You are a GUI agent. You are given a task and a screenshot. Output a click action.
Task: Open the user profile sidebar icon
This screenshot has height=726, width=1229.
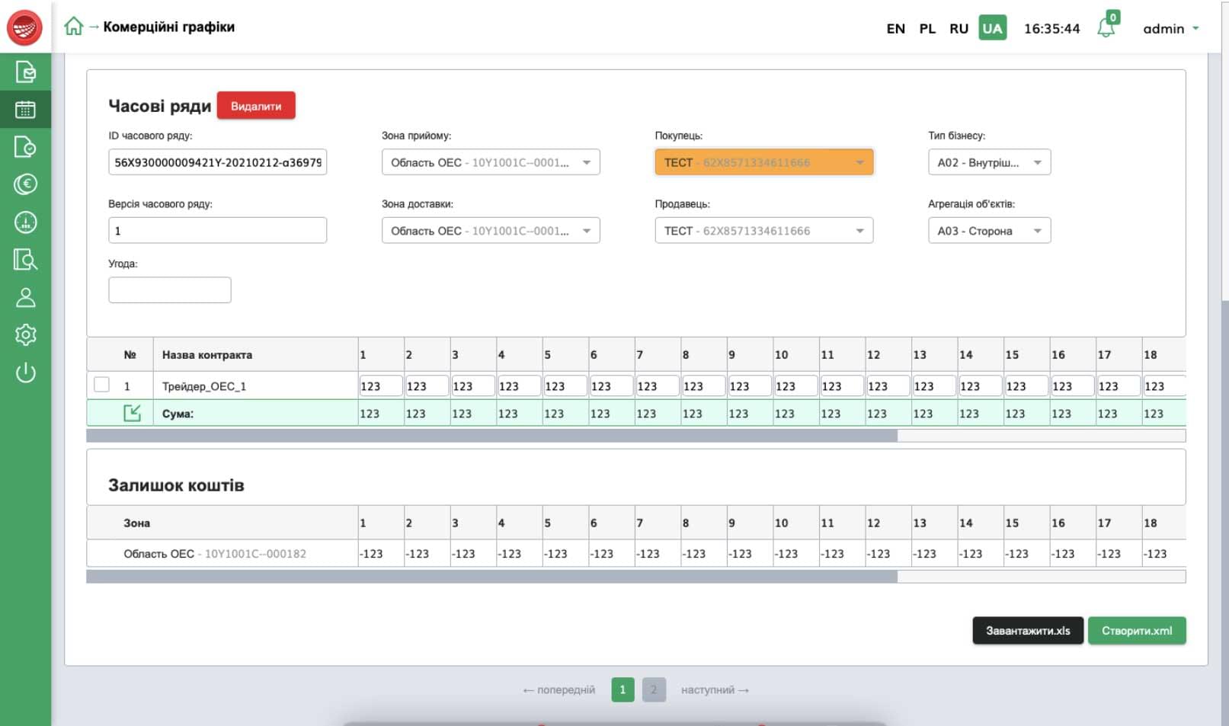pyautogui.click(x=25, y=297)
